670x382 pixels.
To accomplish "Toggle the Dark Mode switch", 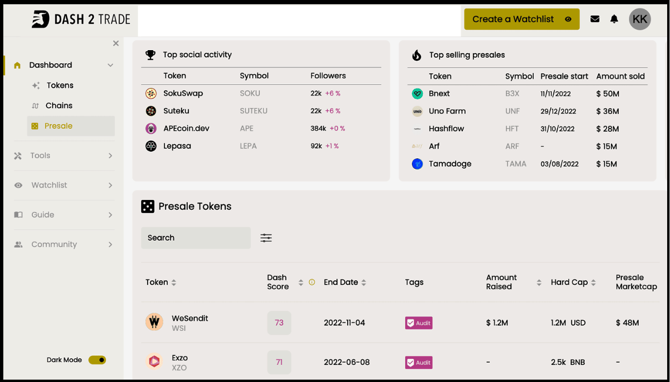I will coord(97,360).
